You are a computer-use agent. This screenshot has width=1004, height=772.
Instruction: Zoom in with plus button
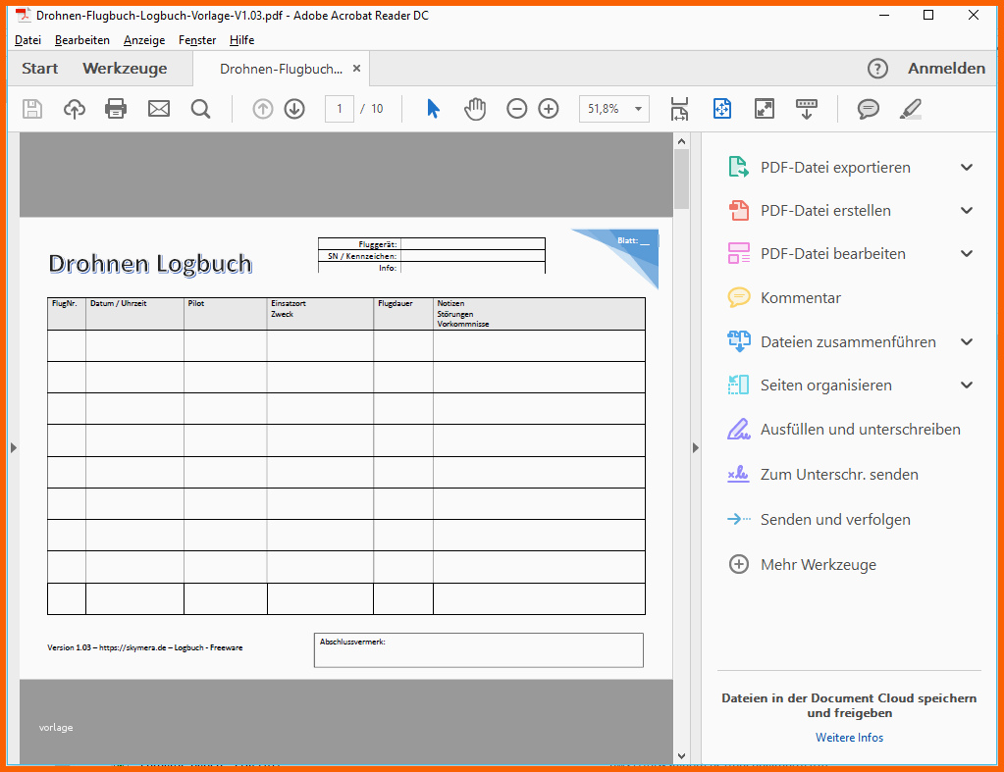tap(549, 109)
